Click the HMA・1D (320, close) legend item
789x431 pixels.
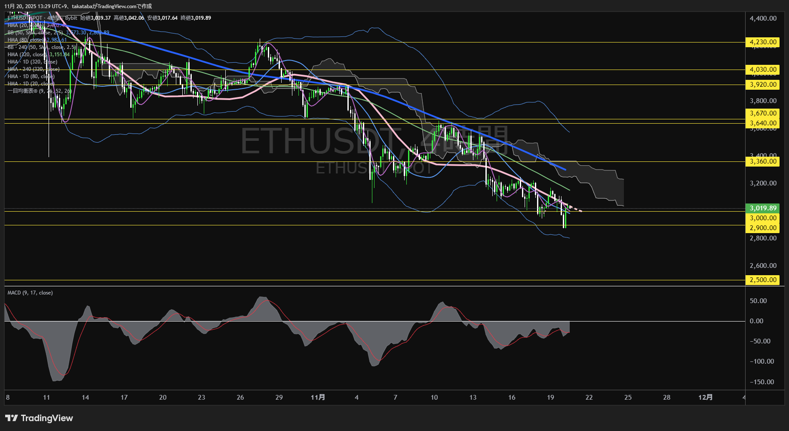[31, 61]
